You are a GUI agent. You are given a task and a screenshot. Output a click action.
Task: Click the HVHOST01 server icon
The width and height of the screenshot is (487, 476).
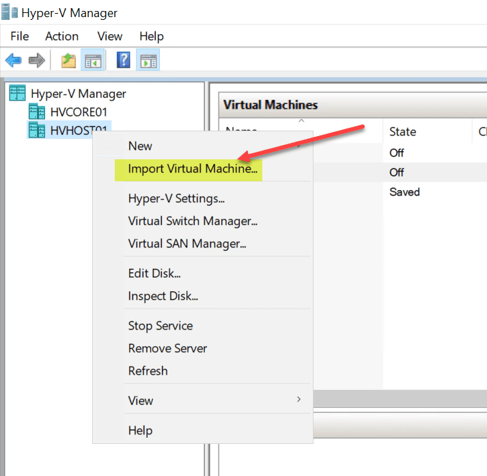coord(37,130)
